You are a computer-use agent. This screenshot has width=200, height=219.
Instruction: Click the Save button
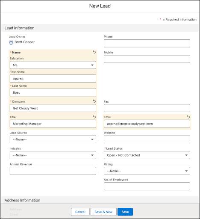pos(125,212)
